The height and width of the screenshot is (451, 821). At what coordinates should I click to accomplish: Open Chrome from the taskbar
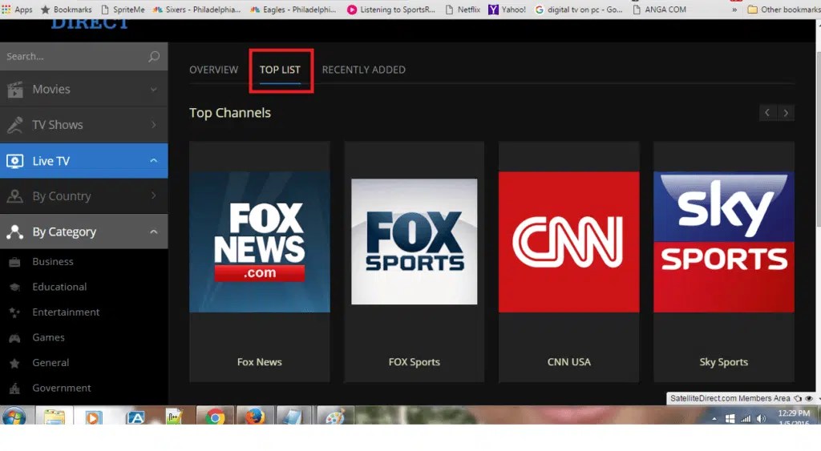click(x=215, y=417)
